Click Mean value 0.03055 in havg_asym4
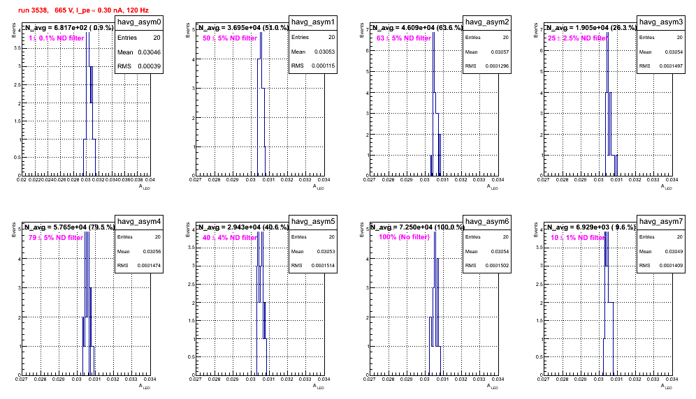Image resolution: width=696 pixels, height=399 pixels. [152, 251]
